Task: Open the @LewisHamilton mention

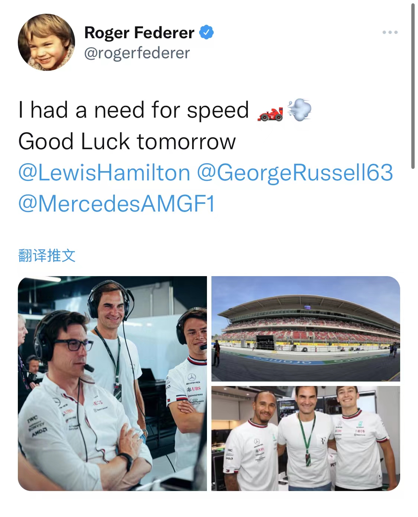Action: click(x=104, y=173)
